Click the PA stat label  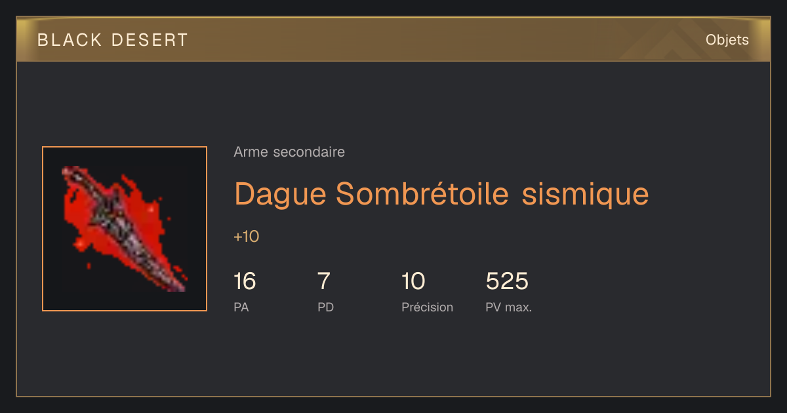coord(241,307)
